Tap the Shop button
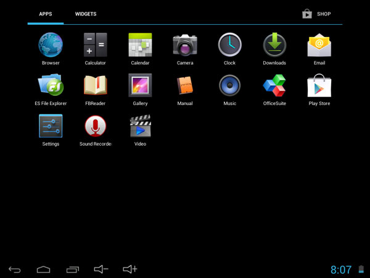Viewport: 370px width, 278px height. tap(316, 14)
